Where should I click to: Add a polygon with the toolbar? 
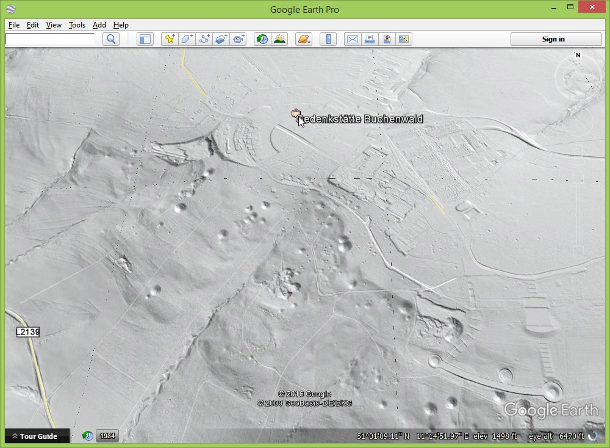187,39
